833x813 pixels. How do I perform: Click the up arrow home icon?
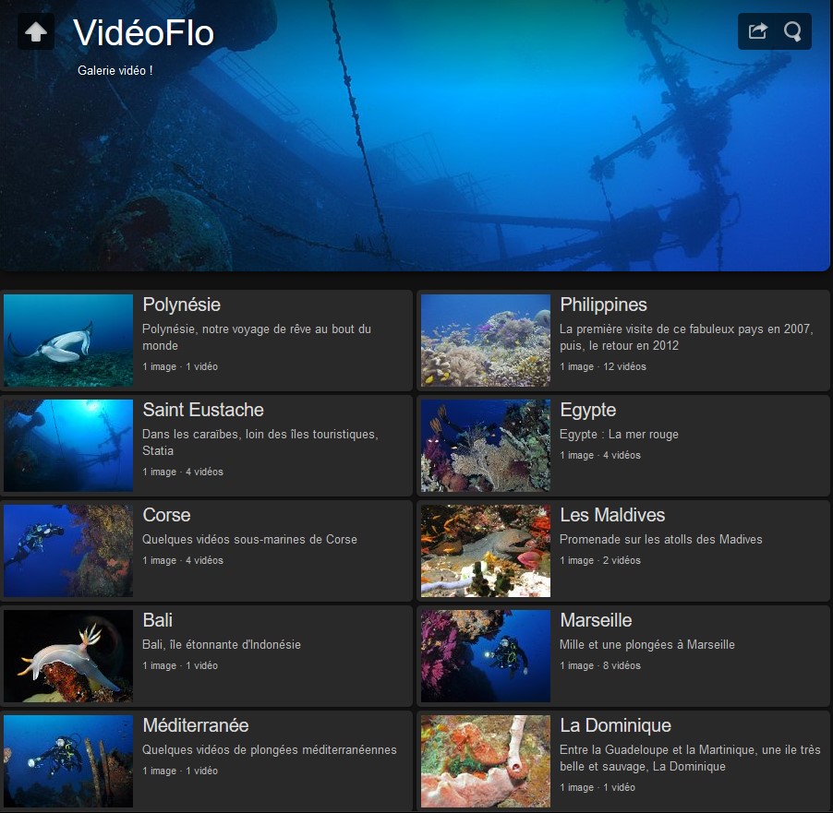pyautogui.click(x=36, y=32)
